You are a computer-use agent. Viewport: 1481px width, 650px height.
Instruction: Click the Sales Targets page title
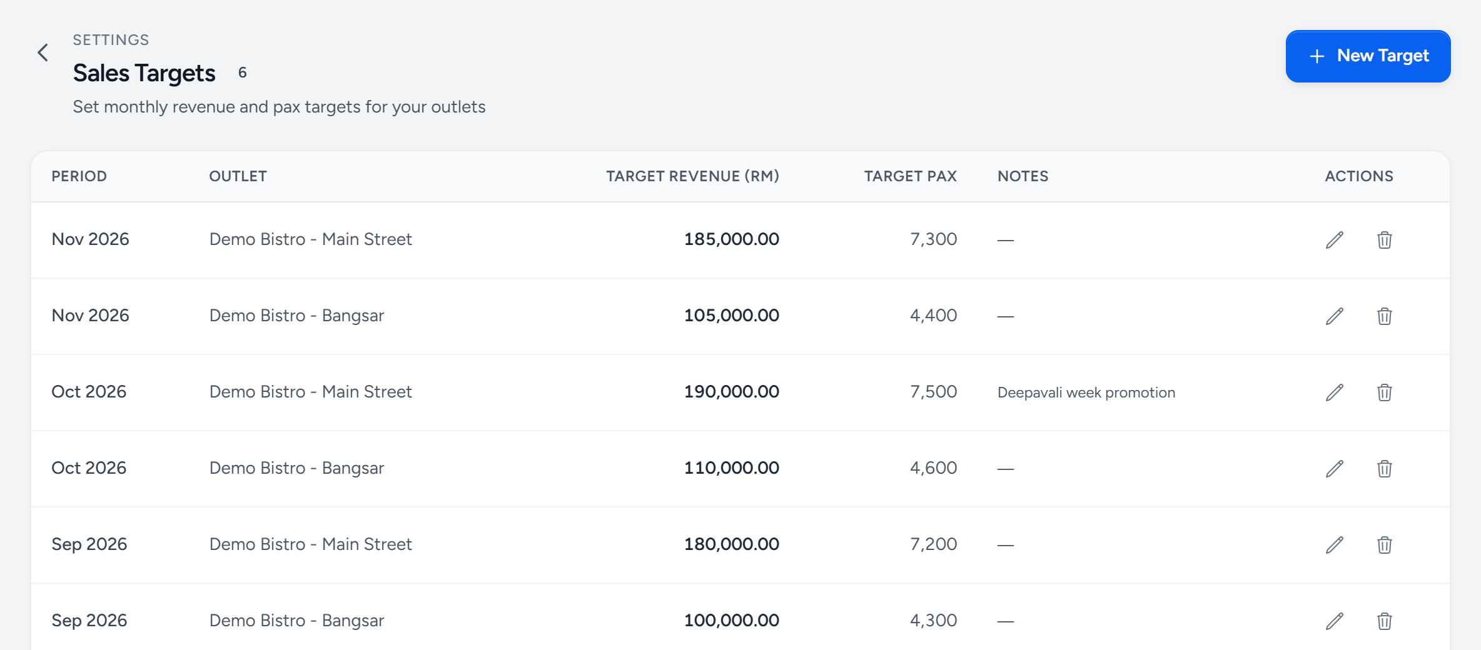click(144, 73)
